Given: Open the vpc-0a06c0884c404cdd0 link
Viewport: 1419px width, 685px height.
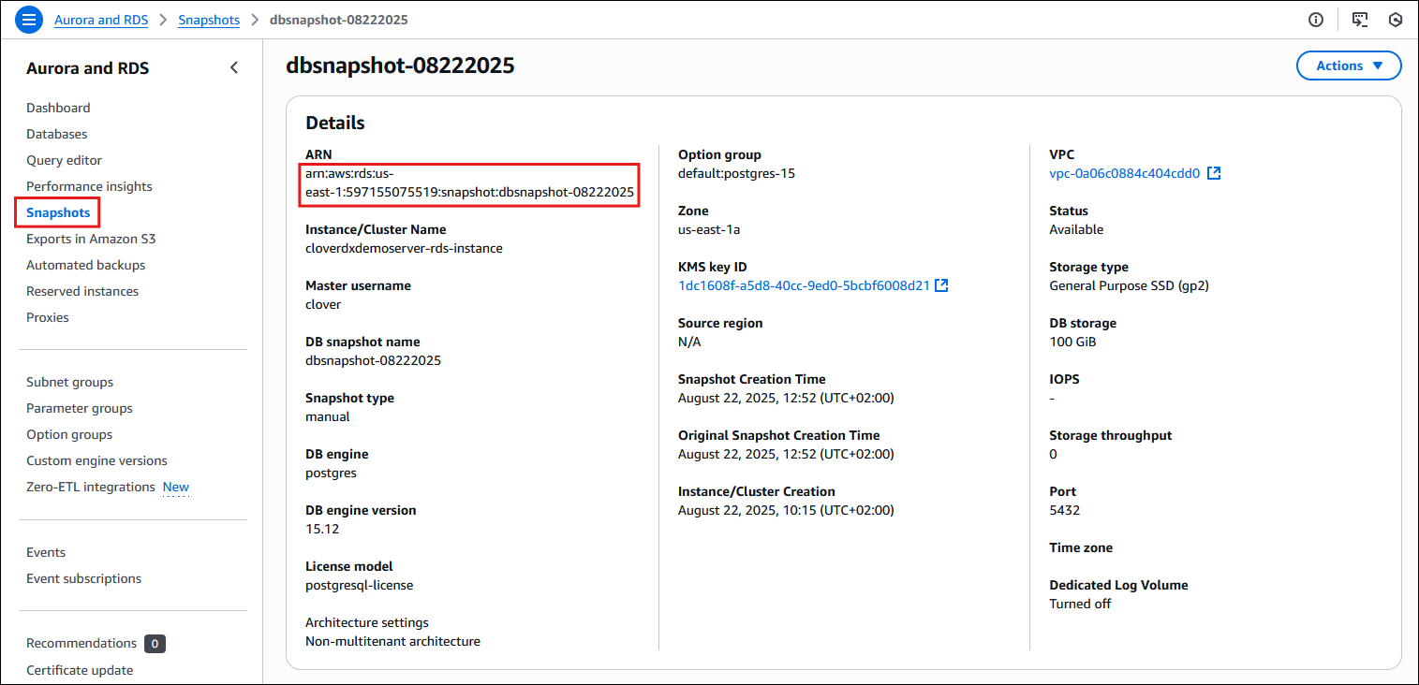Looking at the screenshot, I should [1123, 172].
